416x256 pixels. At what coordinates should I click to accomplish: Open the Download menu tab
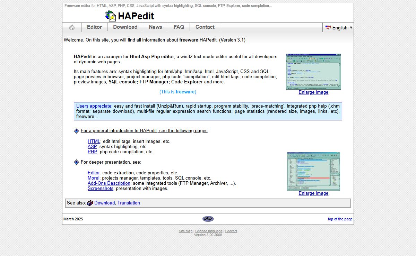(125, 27)
